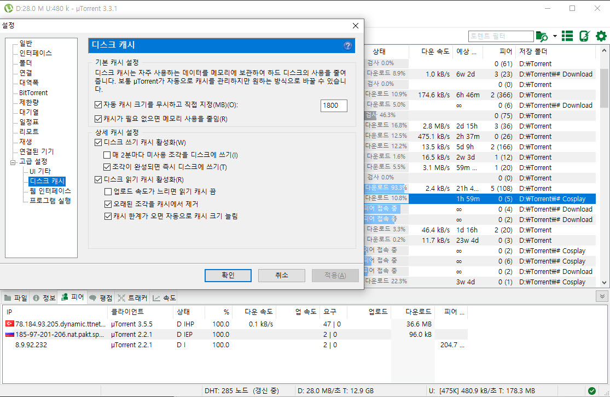Select 폴더 in settings tree
610x397 pixels.
click(26, 63)
